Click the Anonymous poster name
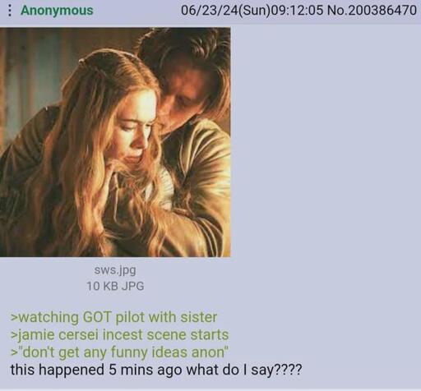 click(57, 11)
